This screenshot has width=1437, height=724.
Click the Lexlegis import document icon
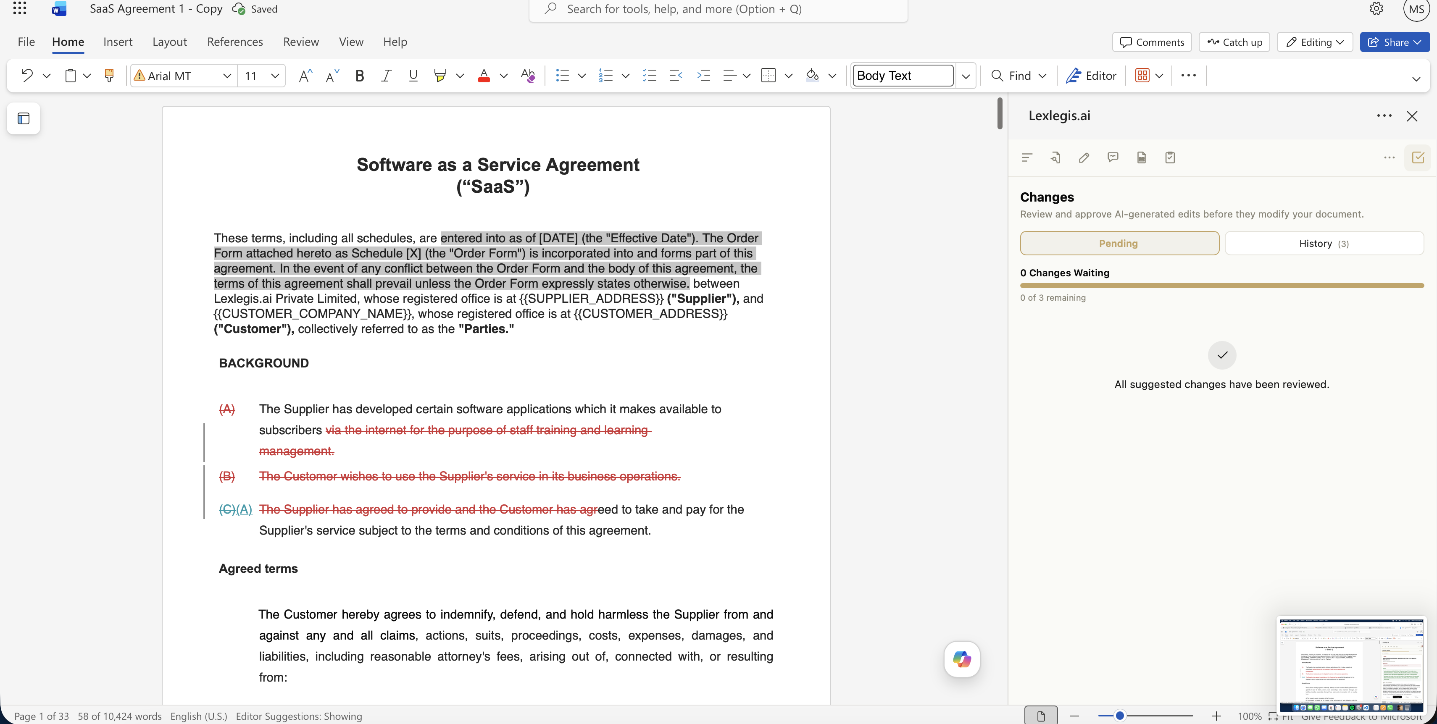pos(1055,158)
